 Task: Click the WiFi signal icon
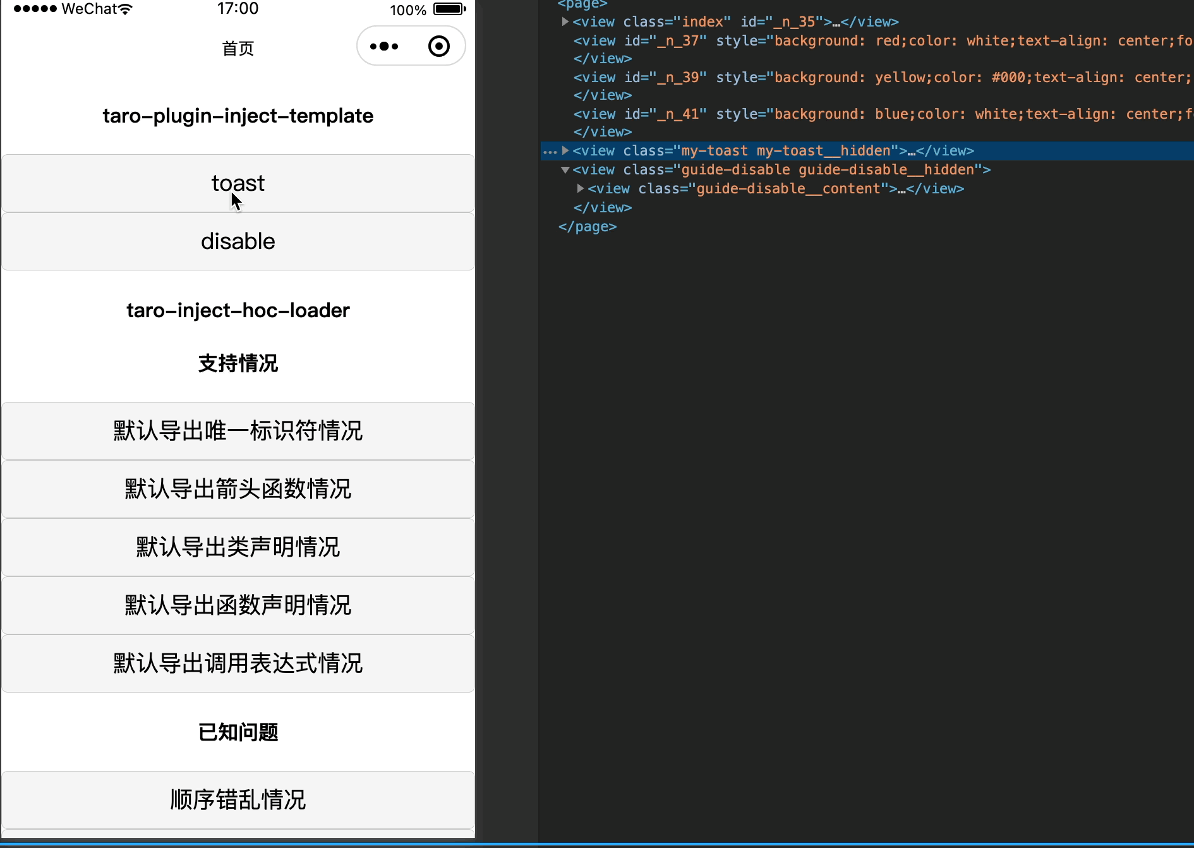point(125,9)
